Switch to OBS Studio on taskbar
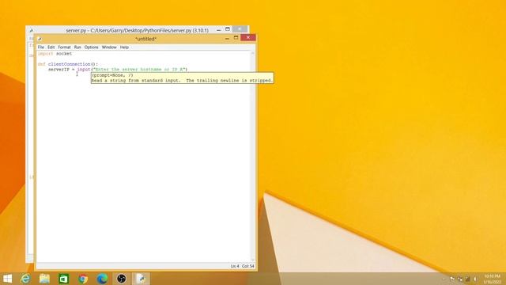 122,279
